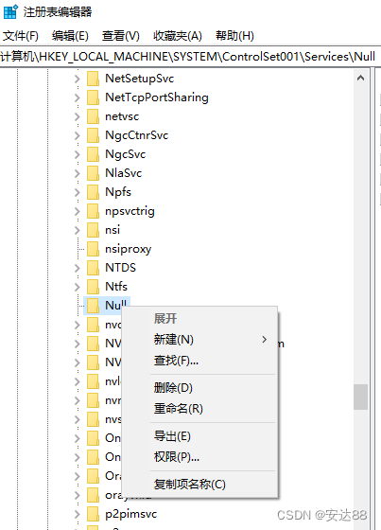Expand the p2pimsvc key

78,514
